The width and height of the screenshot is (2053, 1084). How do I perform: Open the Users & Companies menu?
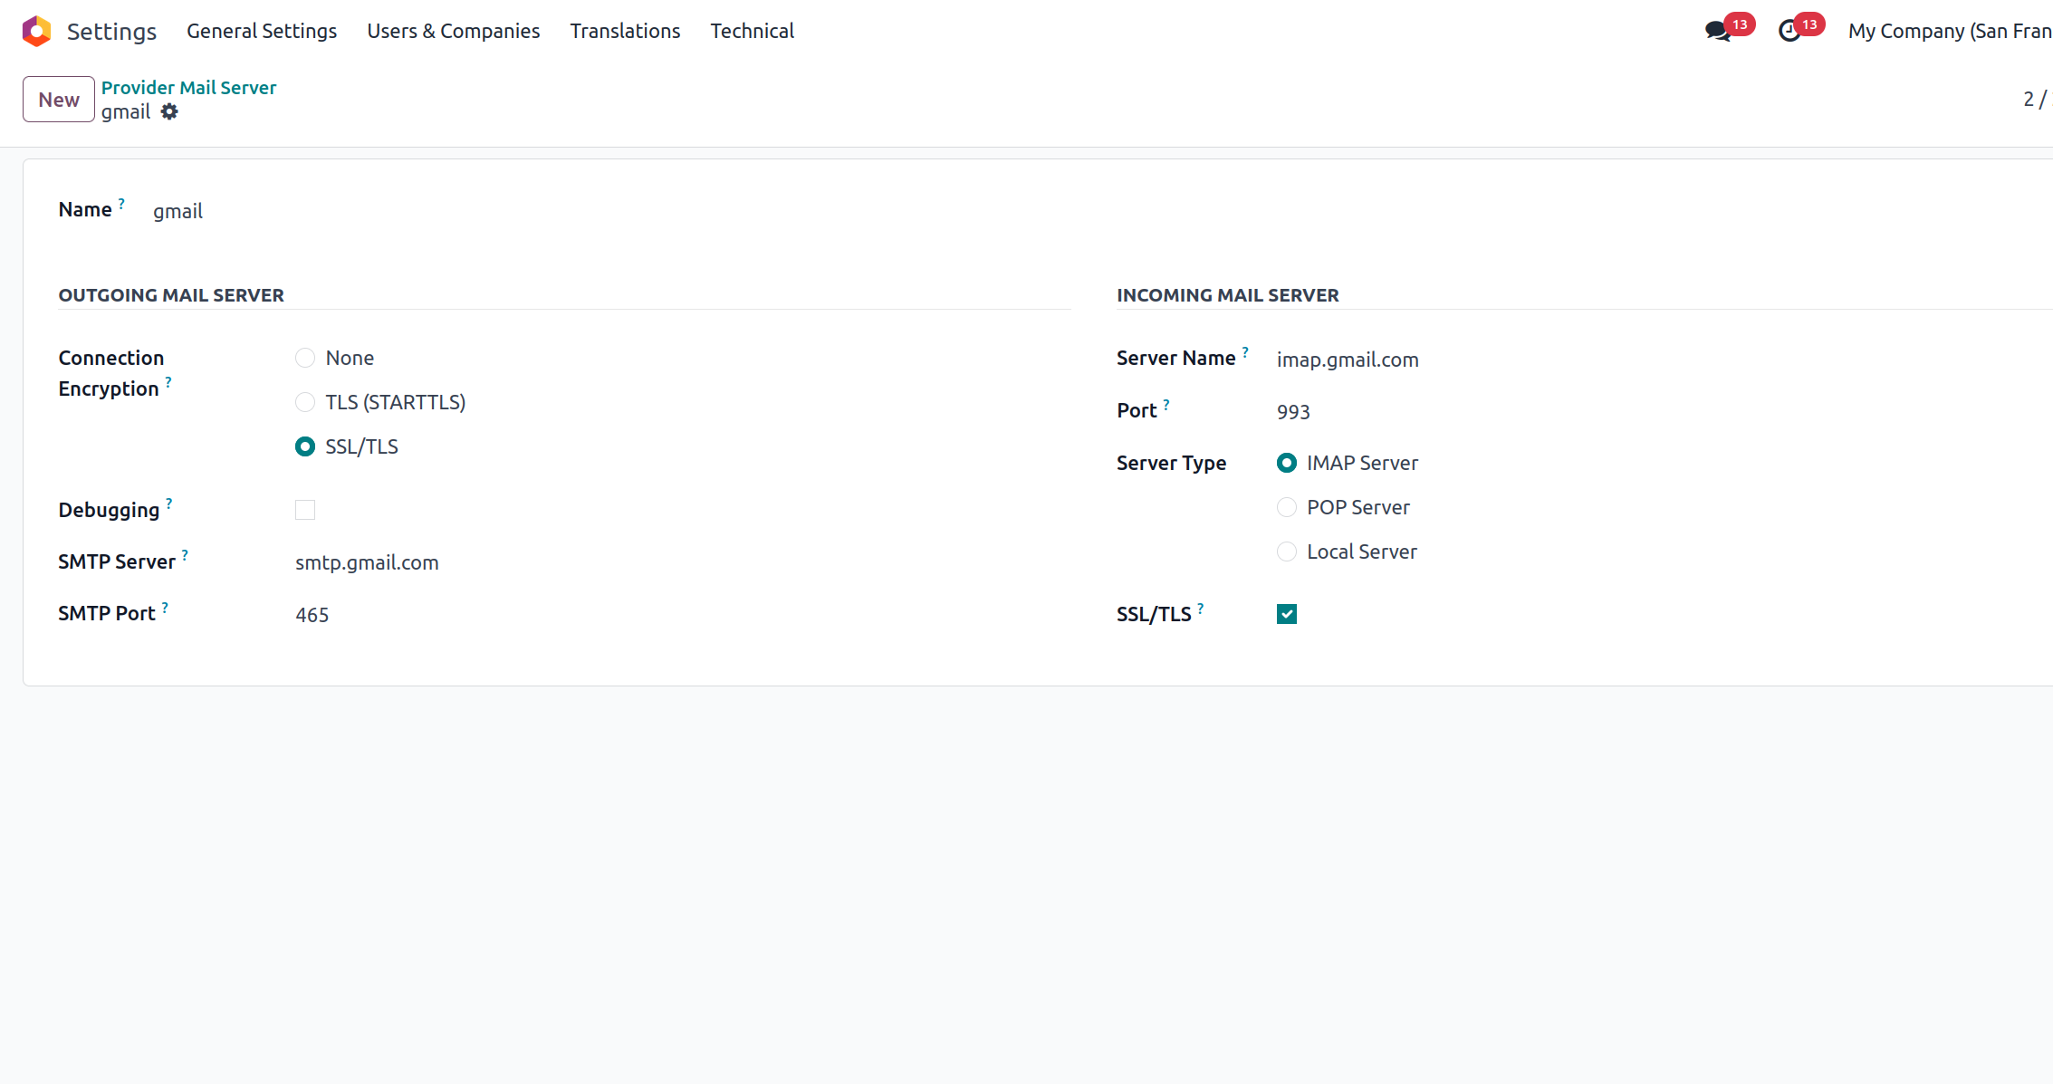(453, 31)
